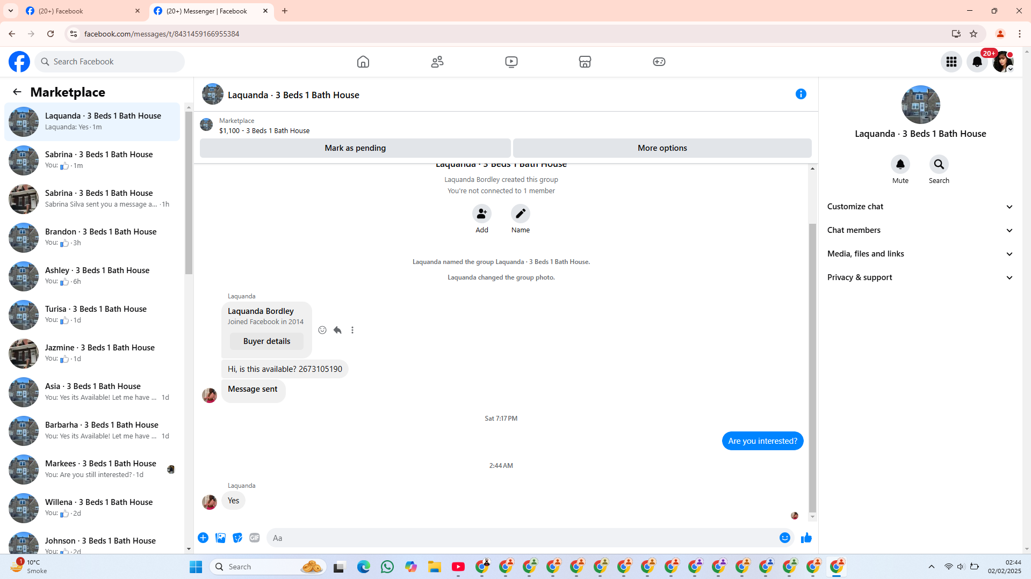
Task: Select the Messenger | Facebook browser tab
Action: click(x=211, y=11)
